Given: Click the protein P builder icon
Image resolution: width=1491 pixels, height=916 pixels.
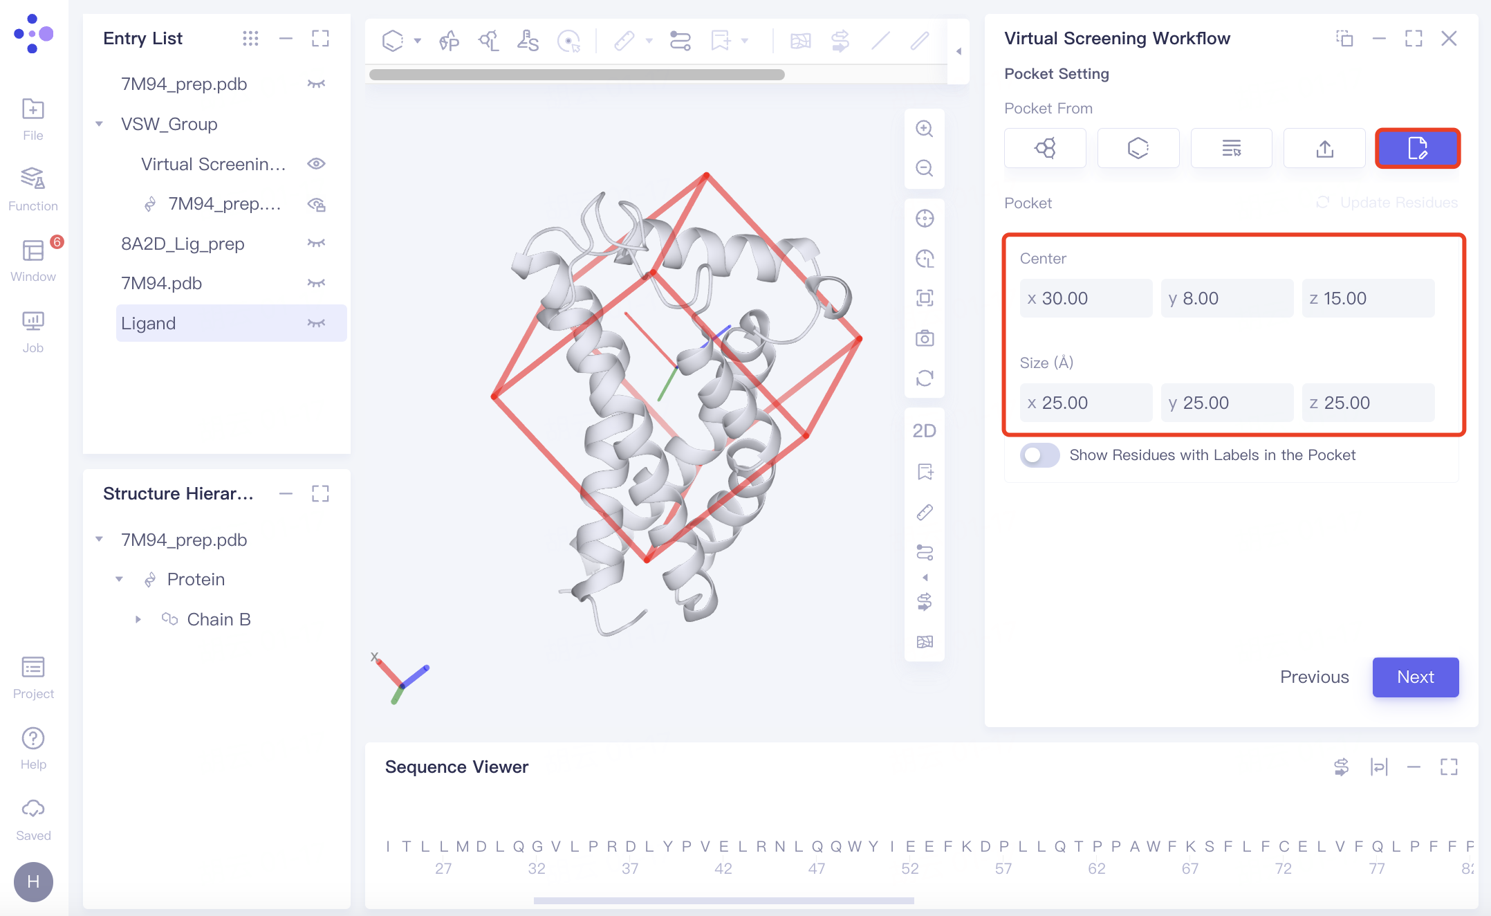Looking at the screenshot, I should [x=449, y=42].
